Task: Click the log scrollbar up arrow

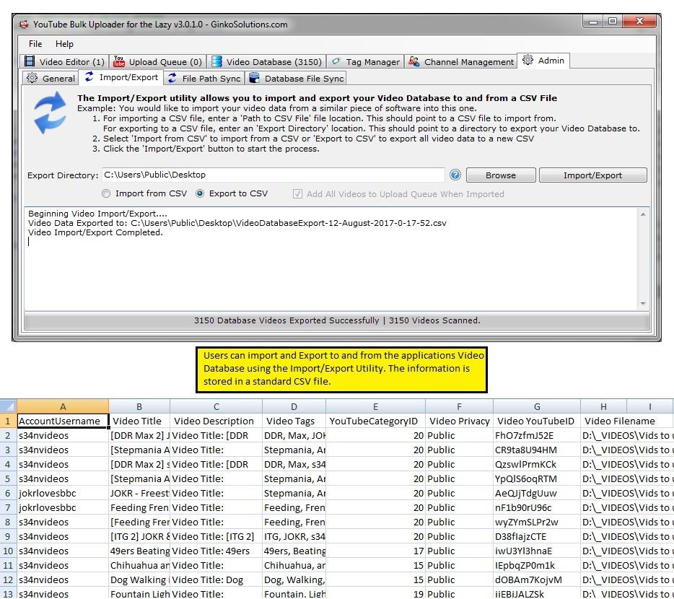Action: pyautogui.click(x=643, y=214)
